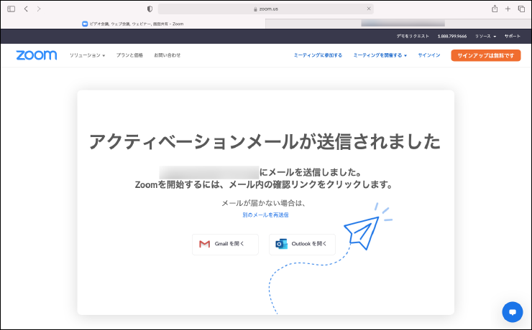Click the 別のメールを再送信 link
Screen dimensions: 532x330
click(x=265, y=215)
